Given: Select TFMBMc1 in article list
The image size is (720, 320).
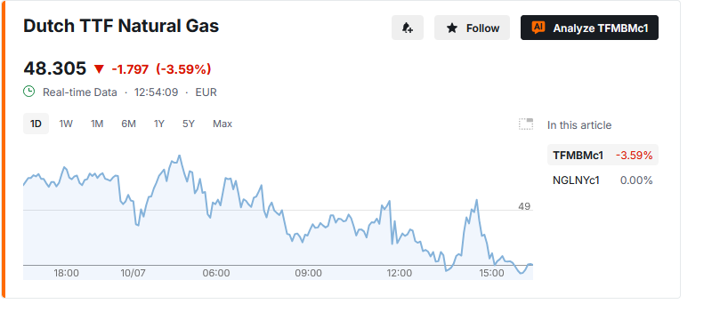Looking at the screenshot, I should click(x=603, y=155).
